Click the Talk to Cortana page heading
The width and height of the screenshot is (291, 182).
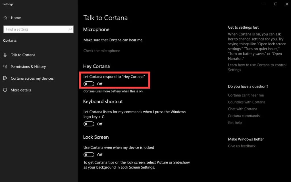(105, 18)
